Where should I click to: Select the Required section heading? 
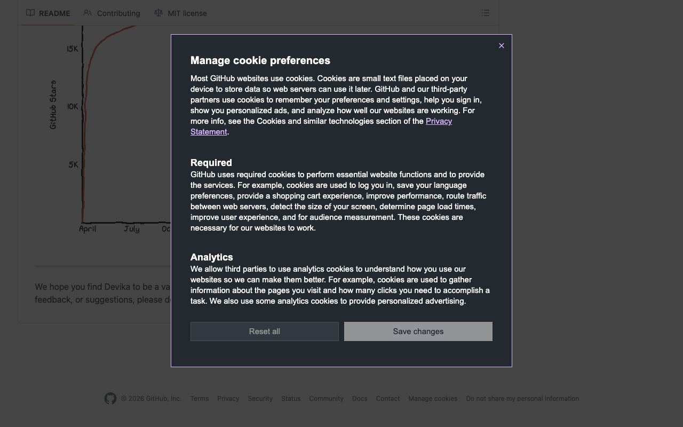[211, 163]
